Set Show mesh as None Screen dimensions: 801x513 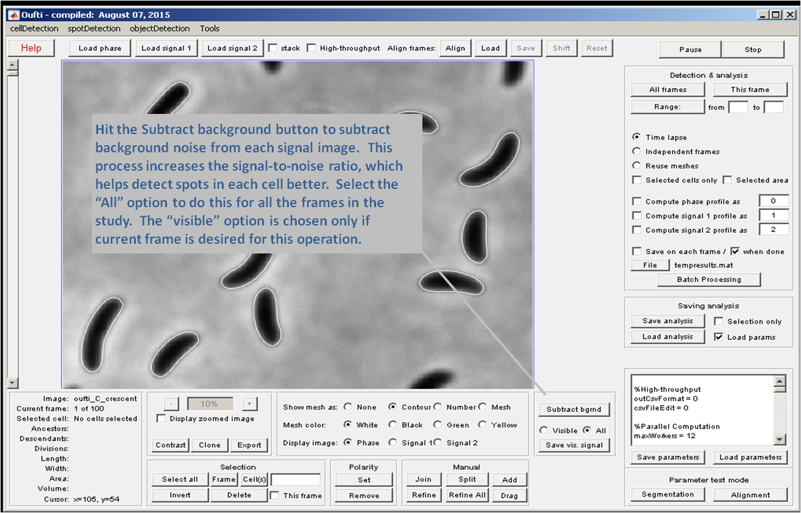[348, 407]
